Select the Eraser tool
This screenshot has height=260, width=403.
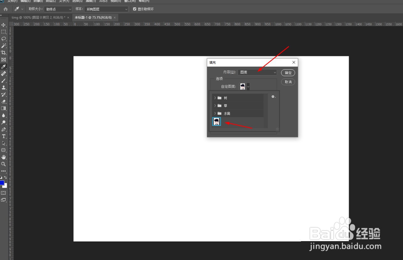coord(4,101)
